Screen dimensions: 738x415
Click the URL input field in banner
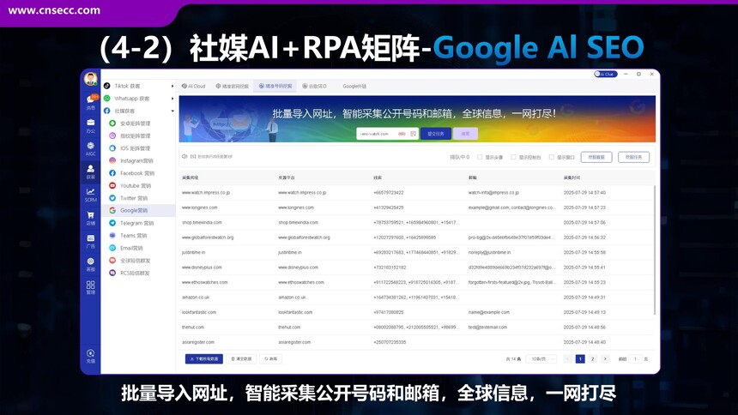point(376,134)
